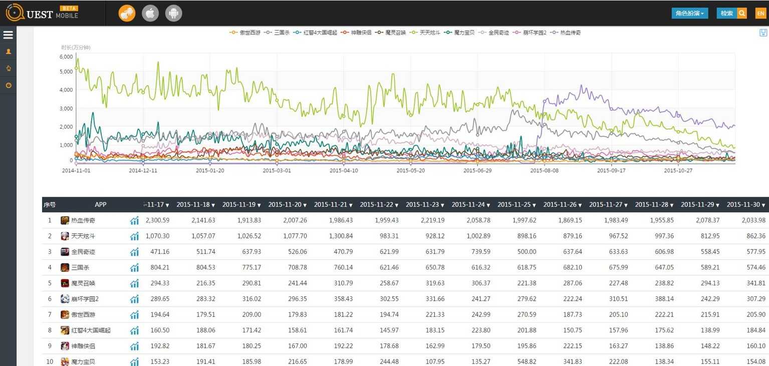Image resolution: width=769 pixels, height=366 pixels.
Task: Click the APP column header
Action: pyautogui.click(x=100, y=205)
